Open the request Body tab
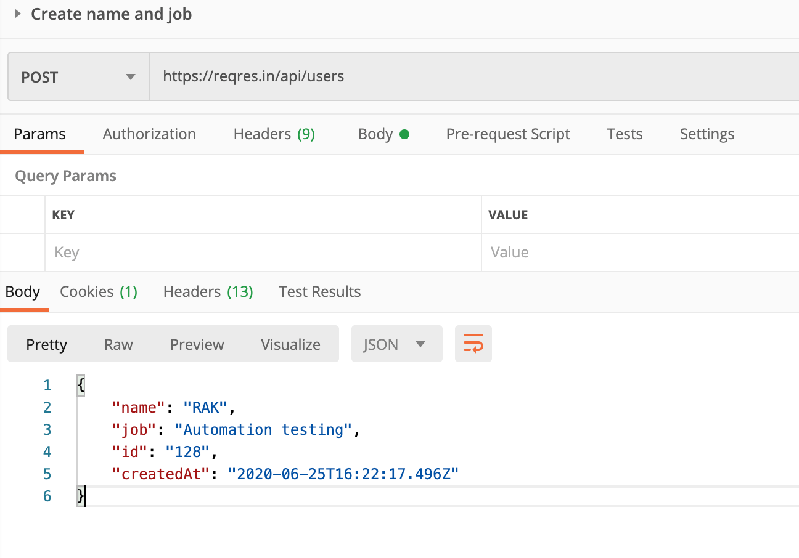 click(x=383, y=134)
